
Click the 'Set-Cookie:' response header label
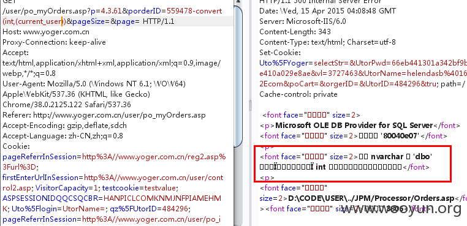click(x=280, y=53)
